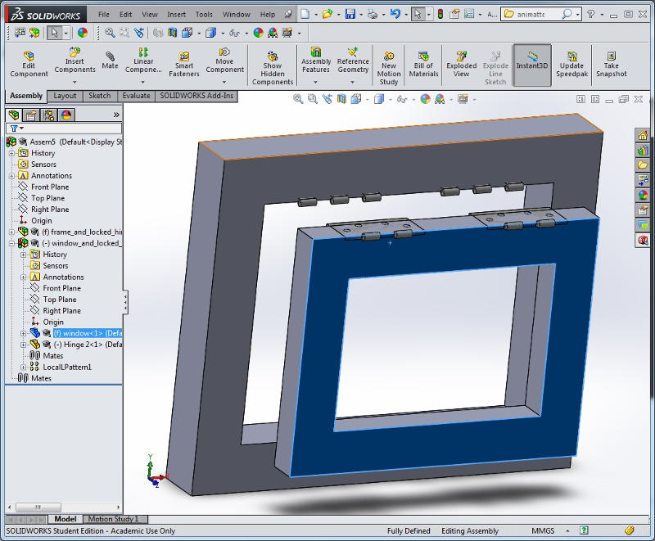Click the Open folder icon
Screen dimensions: 655x541
tap(327, 14)
